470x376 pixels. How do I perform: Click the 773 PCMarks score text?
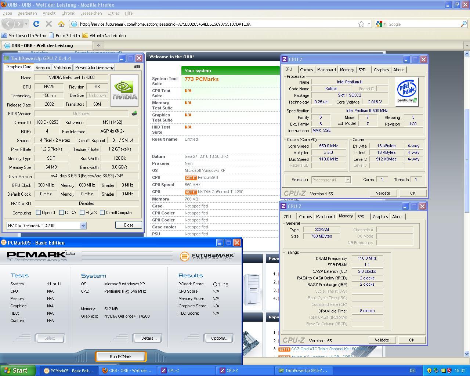click(x=202, y=79)
